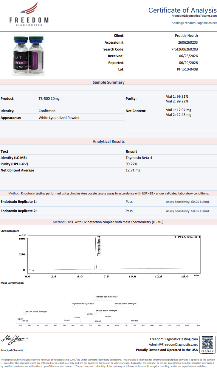The height and width of the screenshot is (368, 217).
Task: Select Vial 2 purity 99.22%
Action: pyautogui.click(x=177, y=101)
